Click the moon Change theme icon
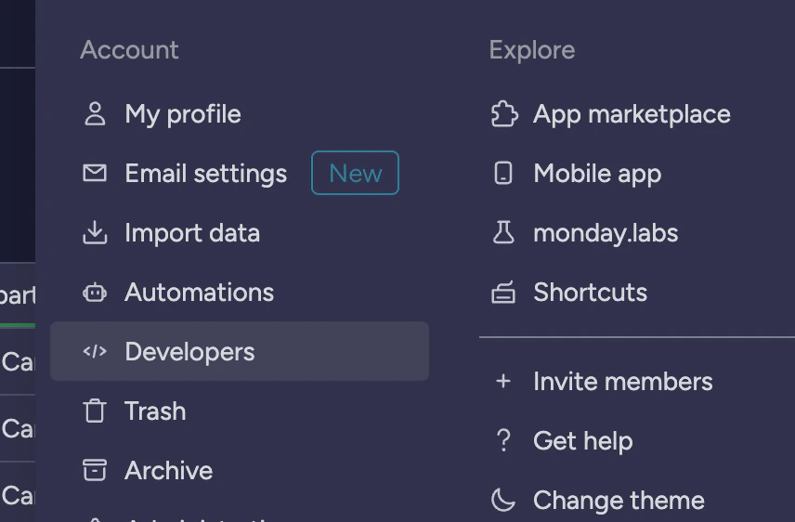Viewport: 795px width, 522px height. (503, 500)
